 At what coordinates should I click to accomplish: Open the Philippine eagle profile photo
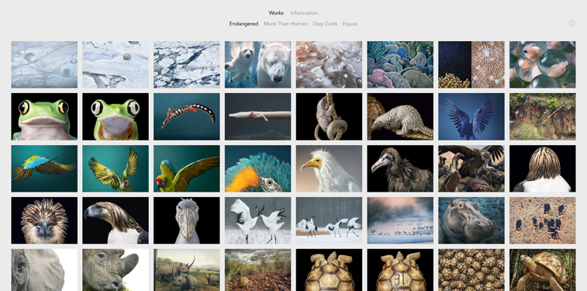coord(116,220)
